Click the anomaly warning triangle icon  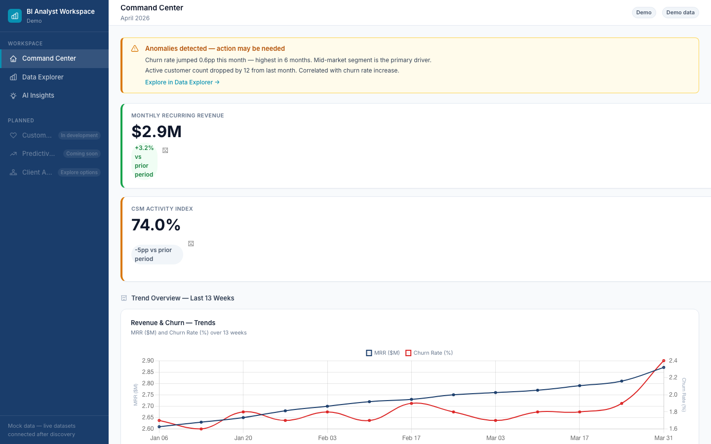[135, 48]
